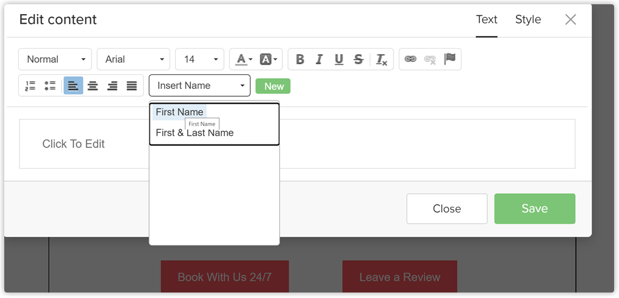Insert a bulleted list
619x298 pixels.
click(50, 86)
